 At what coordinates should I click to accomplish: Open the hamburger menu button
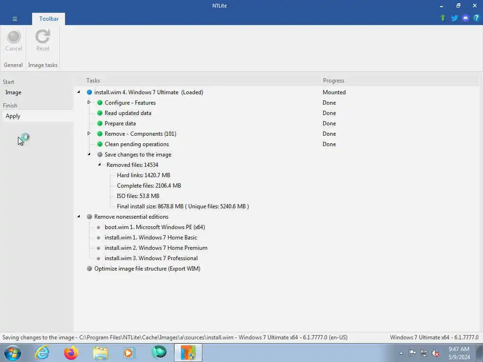tap(15, 19)
